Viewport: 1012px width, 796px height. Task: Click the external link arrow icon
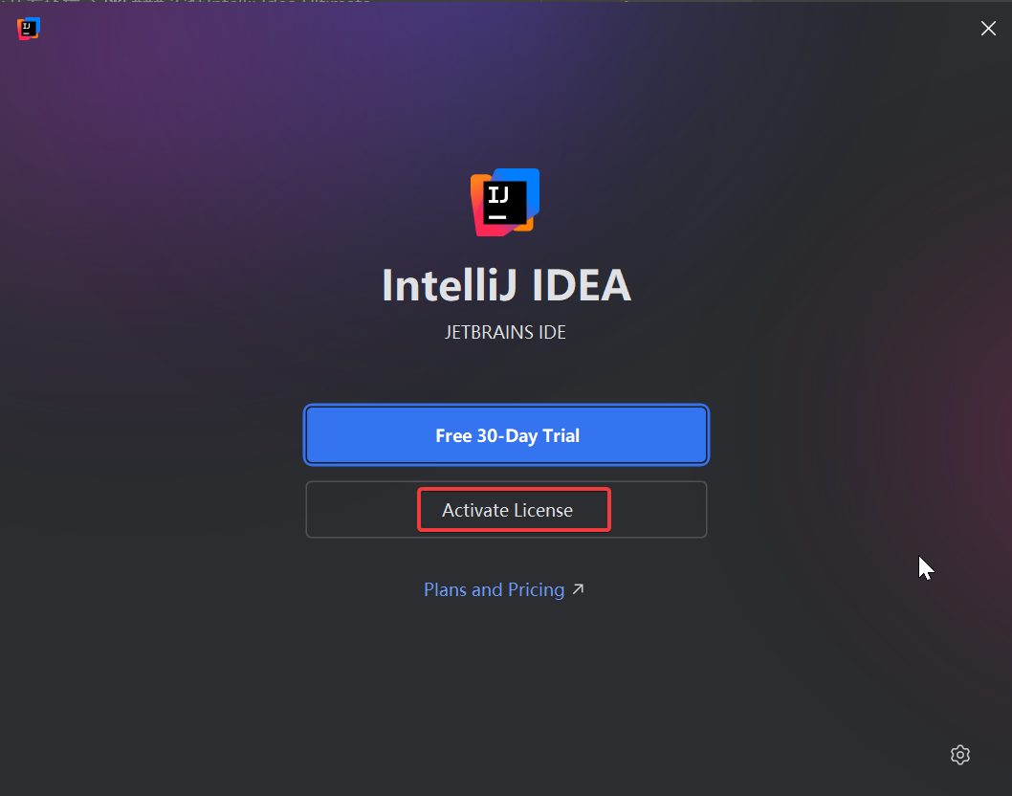point(578,589)
